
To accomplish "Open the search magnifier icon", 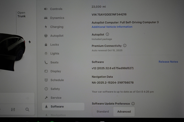I will 27,109.
